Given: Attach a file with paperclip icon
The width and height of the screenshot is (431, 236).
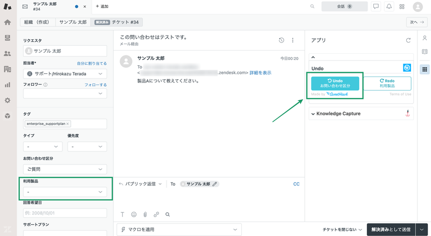Looking at the screenshot, I should (145, 214).
